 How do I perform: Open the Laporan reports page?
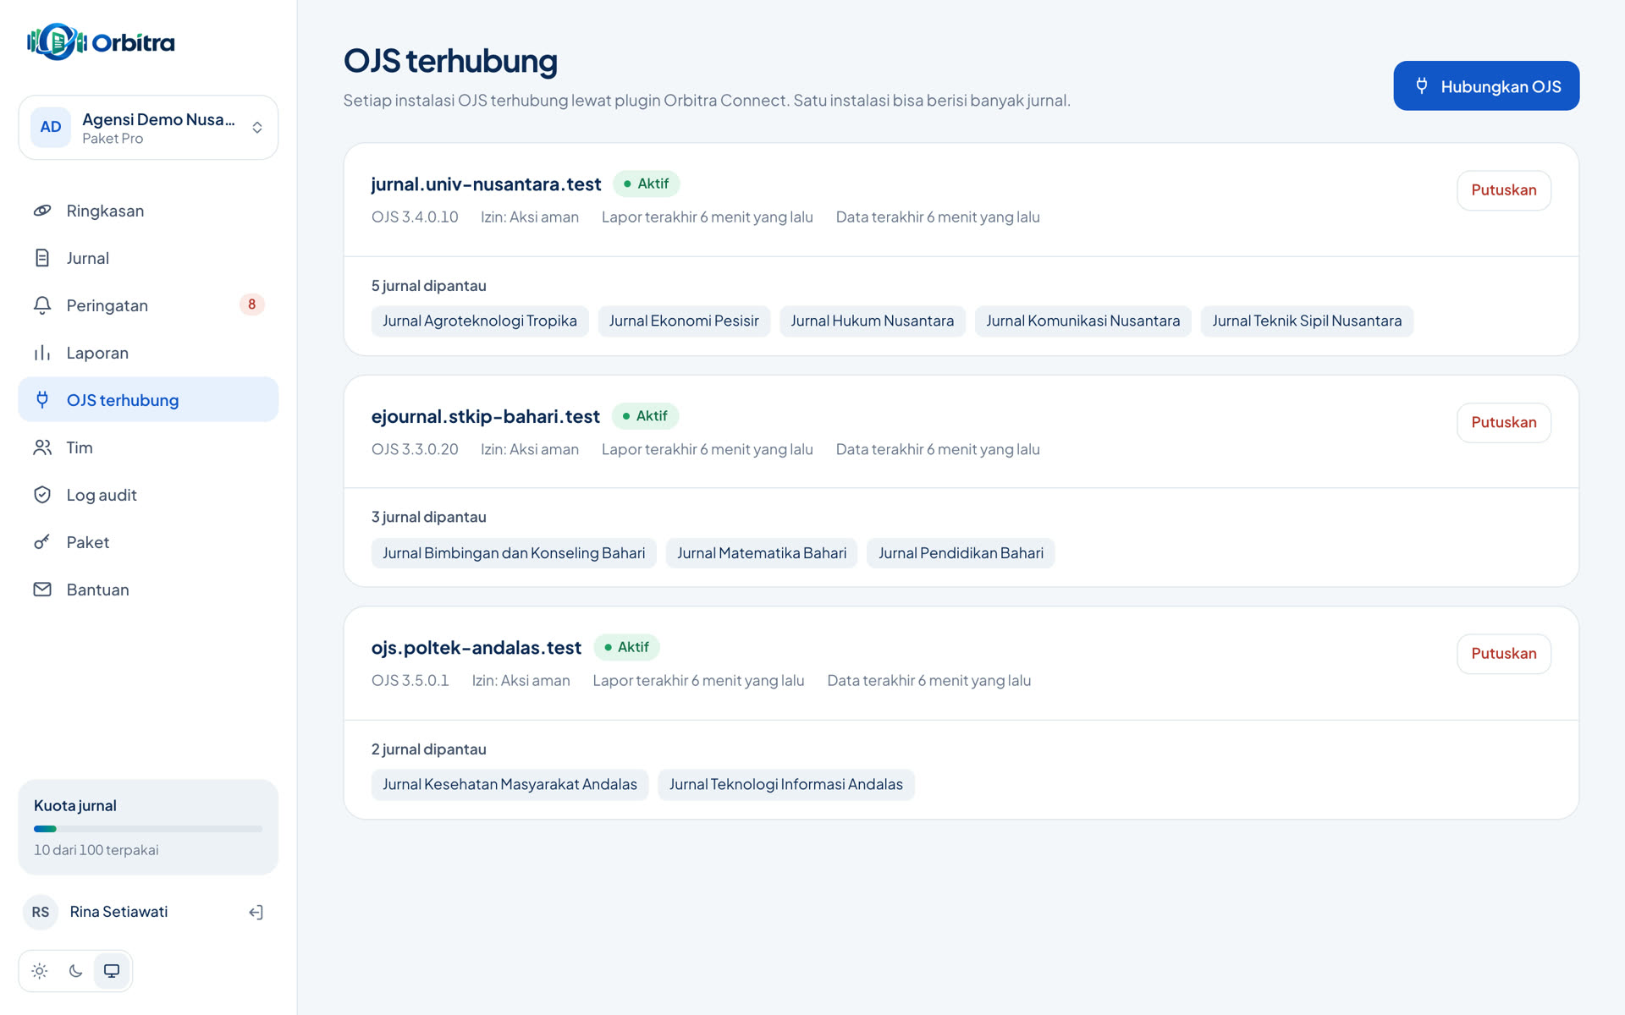pos(148,353)
